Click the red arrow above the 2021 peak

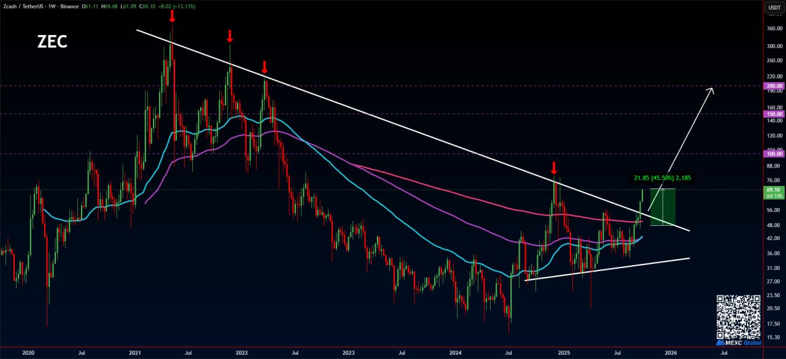click(x=172, y=15)
